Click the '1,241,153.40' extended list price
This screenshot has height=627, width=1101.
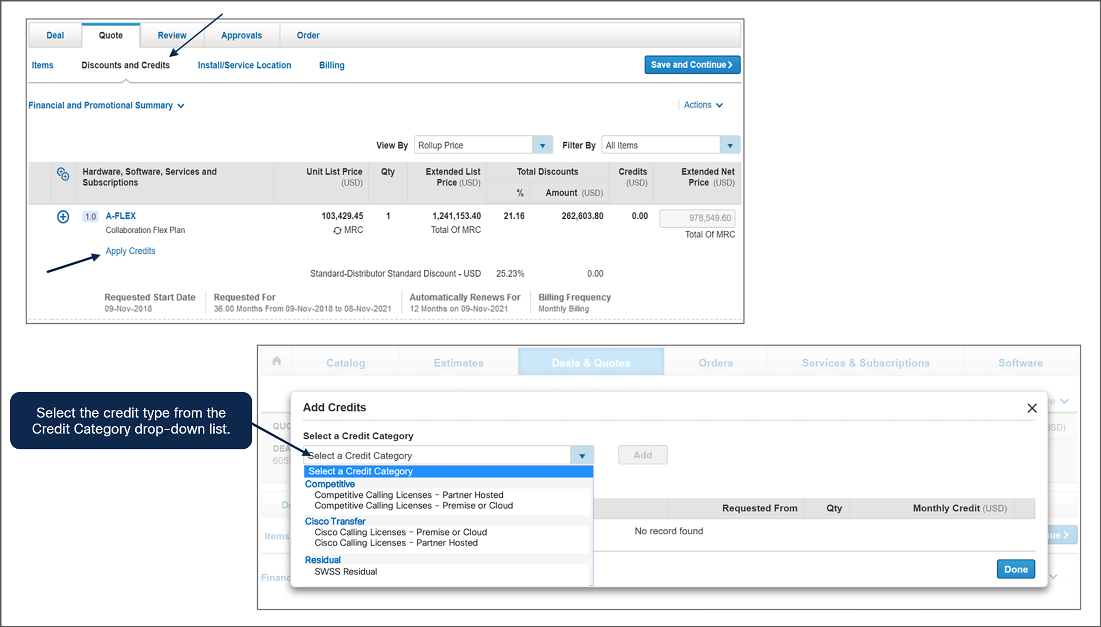click(x=456, y=216)
